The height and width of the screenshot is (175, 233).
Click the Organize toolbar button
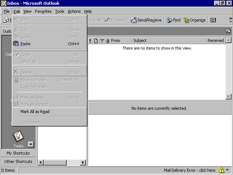pos(194,20)
